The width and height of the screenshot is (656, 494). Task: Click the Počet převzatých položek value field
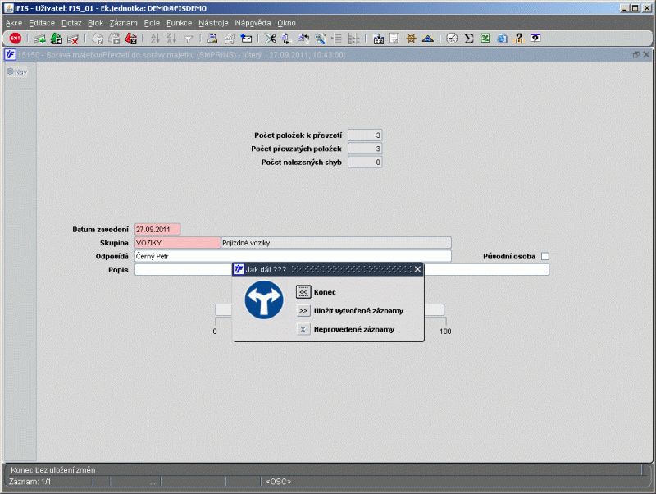point(365,149)
